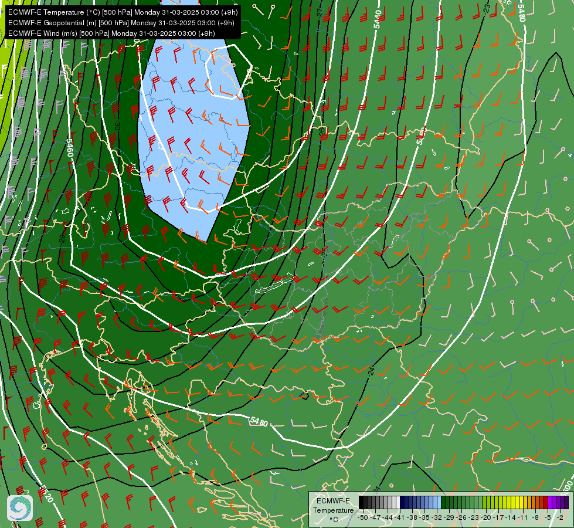The image size is (574, 528).
Task: Click the swirl logo icon
Action: coord(20,508)
